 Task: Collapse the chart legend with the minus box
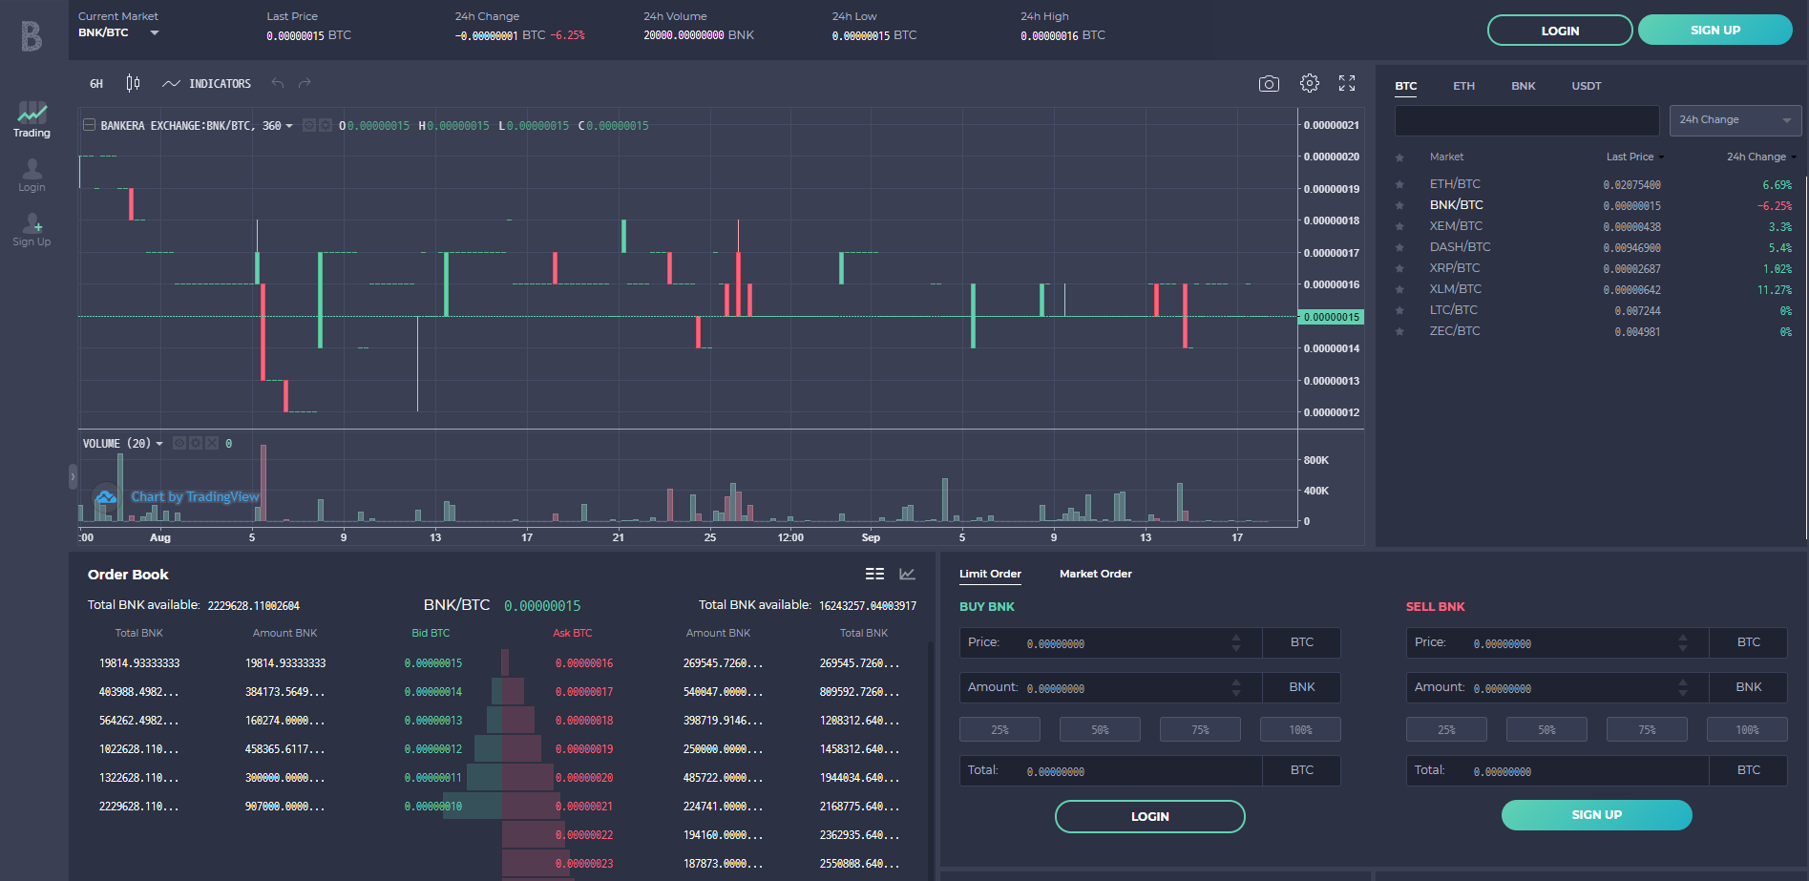[89, 125]
